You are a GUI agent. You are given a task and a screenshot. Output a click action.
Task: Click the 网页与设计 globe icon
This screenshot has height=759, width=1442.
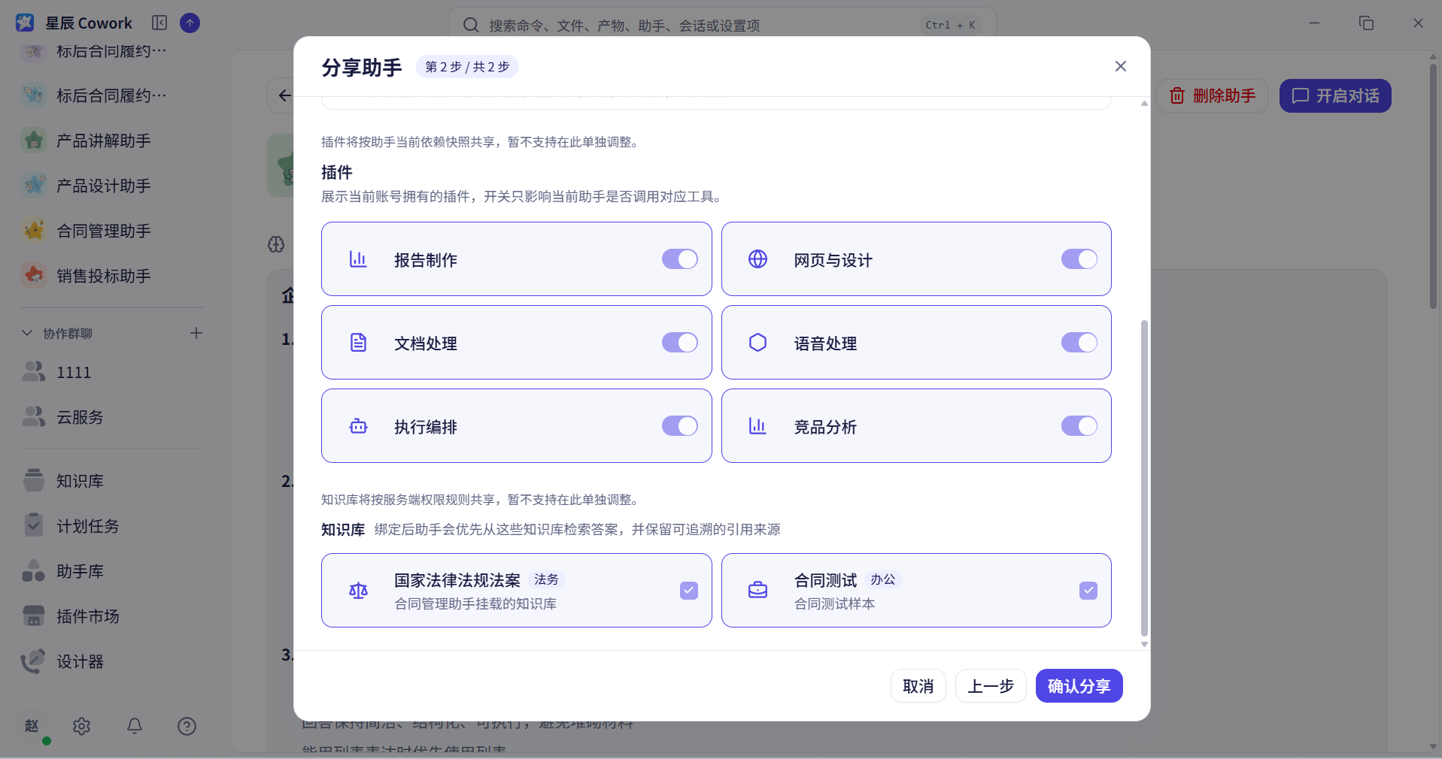[x=757, y=259]
